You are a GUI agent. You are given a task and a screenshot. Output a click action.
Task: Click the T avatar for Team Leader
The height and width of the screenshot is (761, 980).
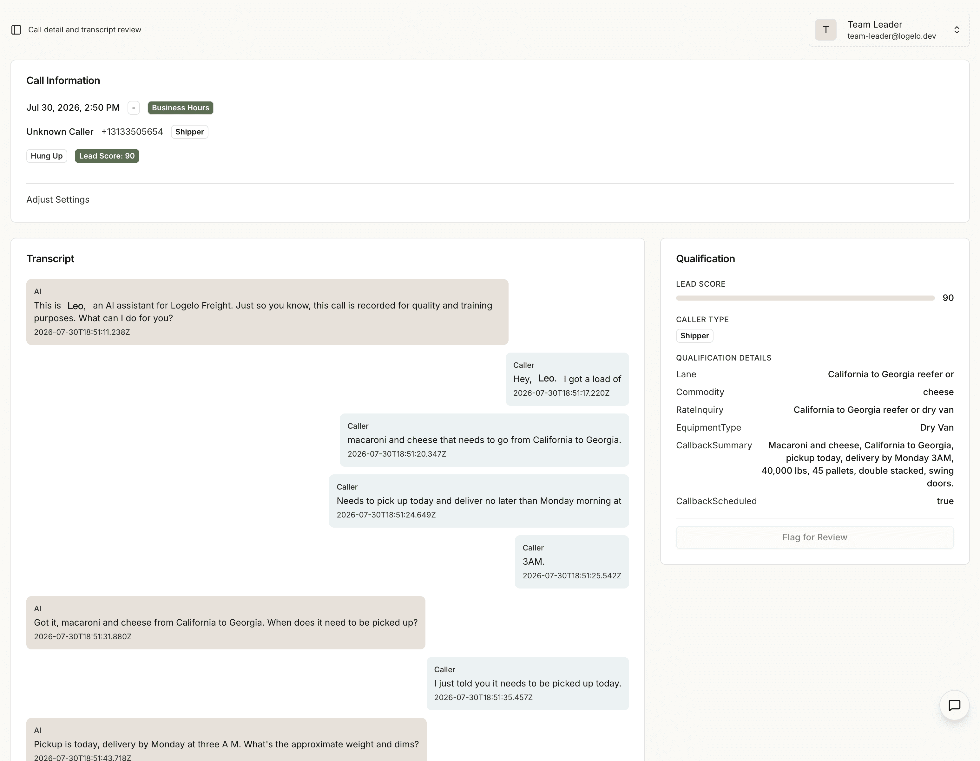click(x=825, y=30)
